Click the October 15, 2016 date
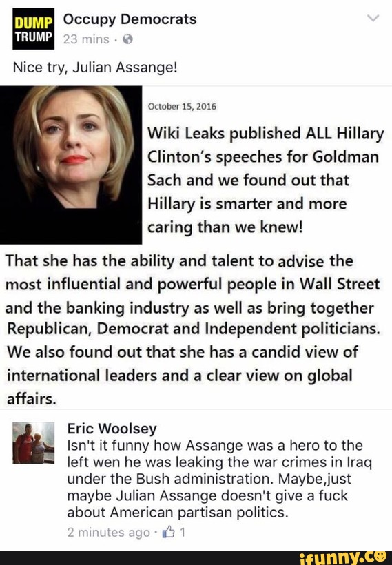Viewport: 392px width, 565px height. pos(183,107)
